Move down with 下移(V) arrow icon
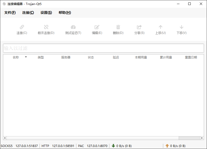The height and width of the screenshot is (149, 207). click(181, 27)
